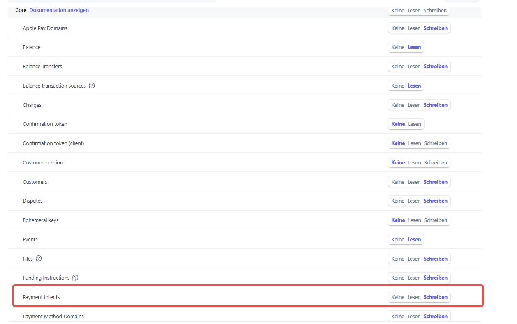Click help icon next to Balance transaction sources
Screen dimensions: 517x324
[x=92, y=86]
